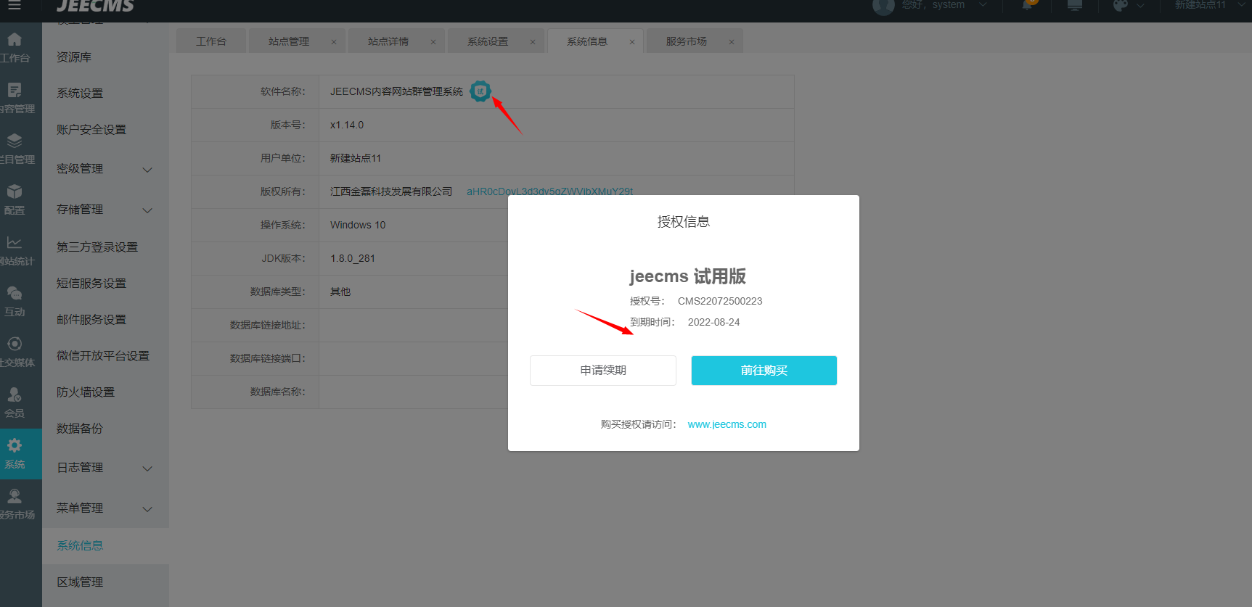This screenshot has width=1252, height=607.
Task: Click the Windows 10 operating system value
Action: coord(358,225)
